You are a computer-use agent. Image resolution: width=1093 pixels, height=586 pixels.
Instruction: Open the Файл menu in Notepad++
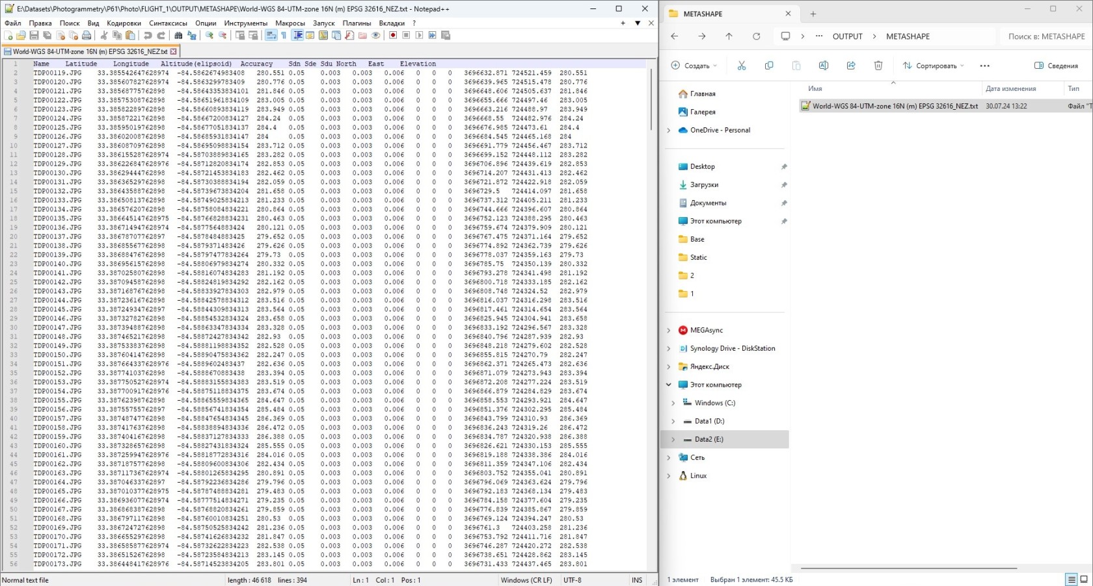pos(13,23)
